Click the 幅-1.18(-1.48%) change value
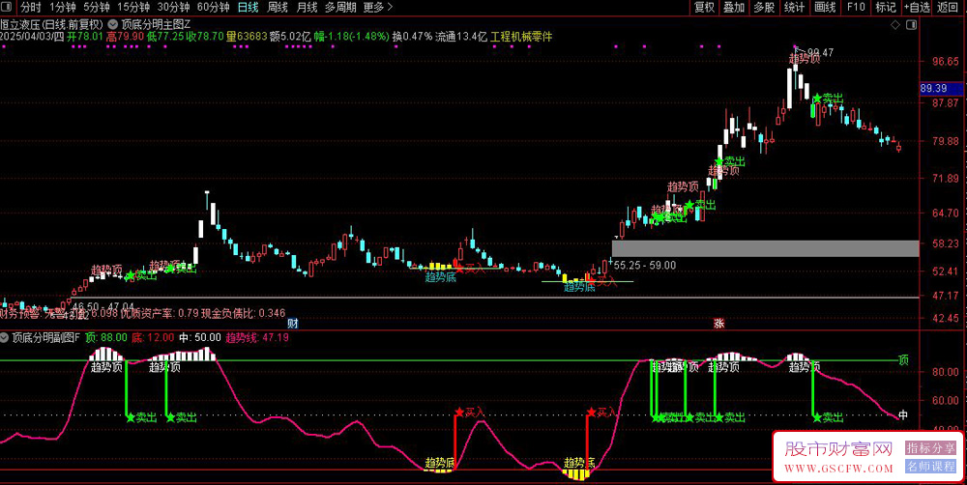This screenshot has width=967, height=485. (x=352, y=37)
